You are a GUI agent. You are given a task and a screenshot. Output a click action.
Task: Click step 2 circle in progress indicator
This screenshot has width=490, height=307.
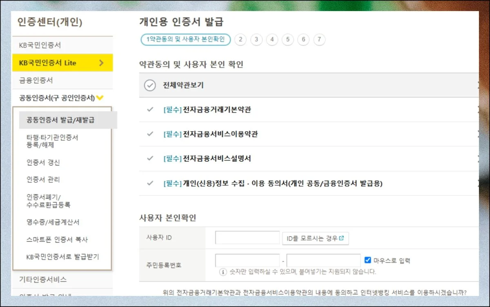tap(241, 40)
